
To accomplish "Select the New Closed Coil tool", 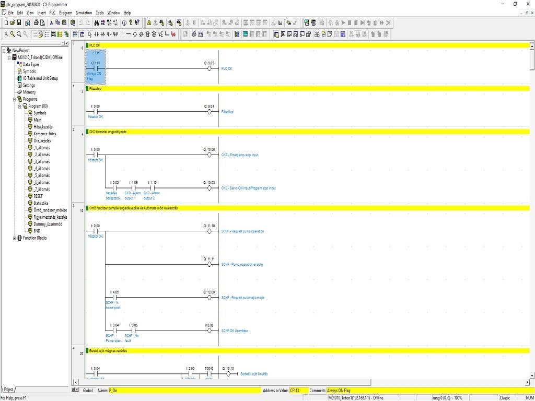I will 141,34.
